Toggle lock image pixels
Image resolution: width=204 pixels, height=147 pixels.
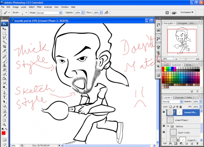coord(174,107)
